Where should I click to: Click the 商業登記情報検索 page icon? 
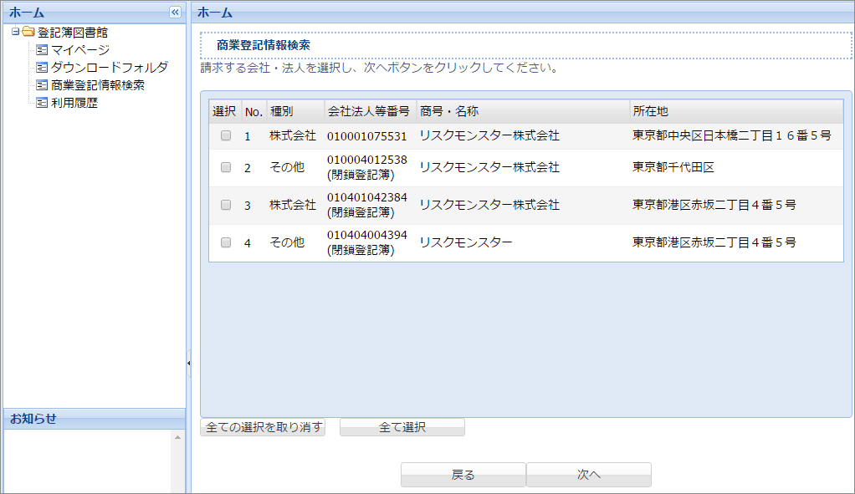click(x=43, y=85)
